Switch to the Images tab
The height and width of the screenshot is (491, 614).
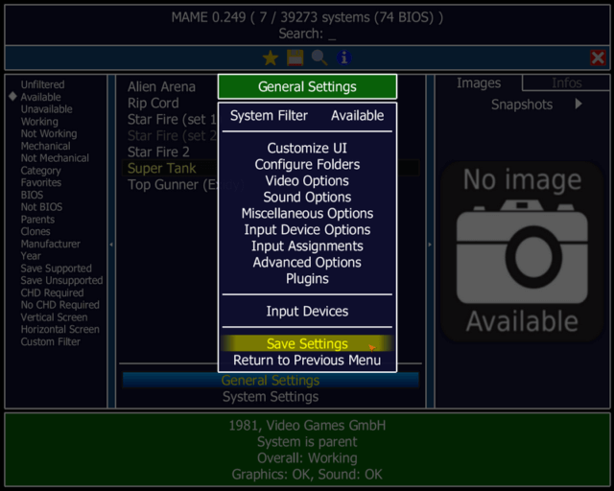pos(479,83)
